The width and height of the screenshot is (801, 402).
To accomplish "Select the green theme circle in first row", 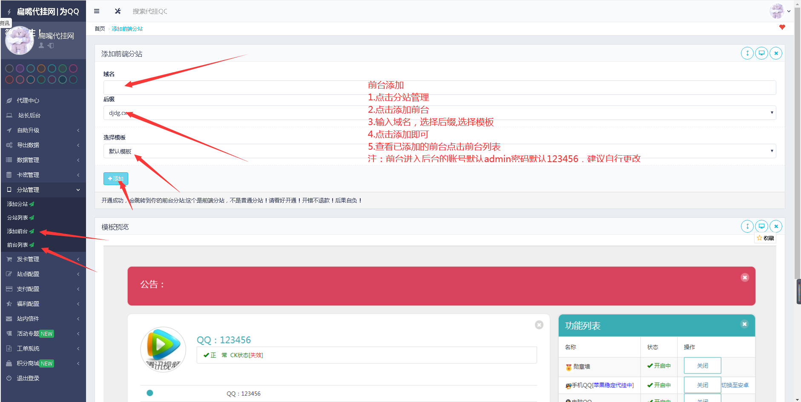I will (x=63, y=68).
